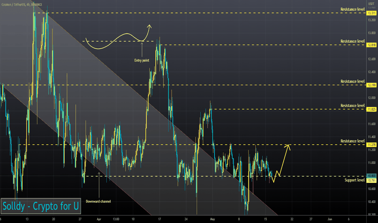The width and height of the screenshot is (378, 223).
Task: Click the 12.600 tick on the price axis
Action: click(372, 59)
